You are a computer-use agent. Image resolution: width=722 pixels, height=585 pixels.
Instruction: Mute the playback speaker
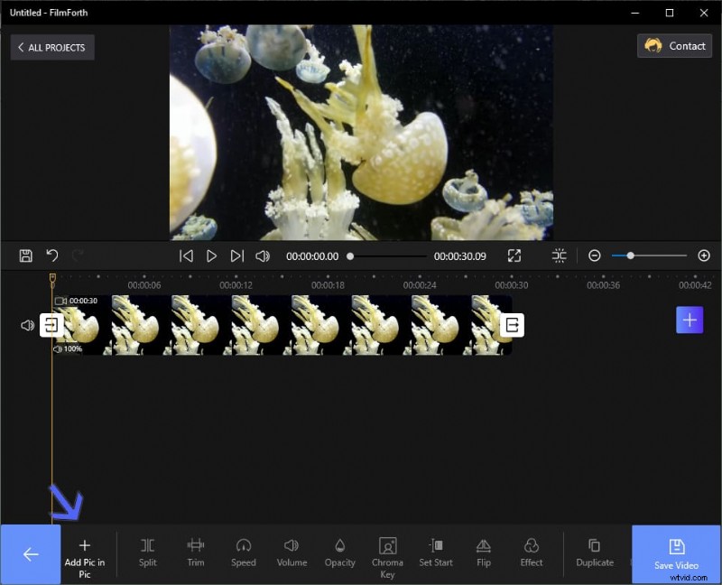(262, 255)
